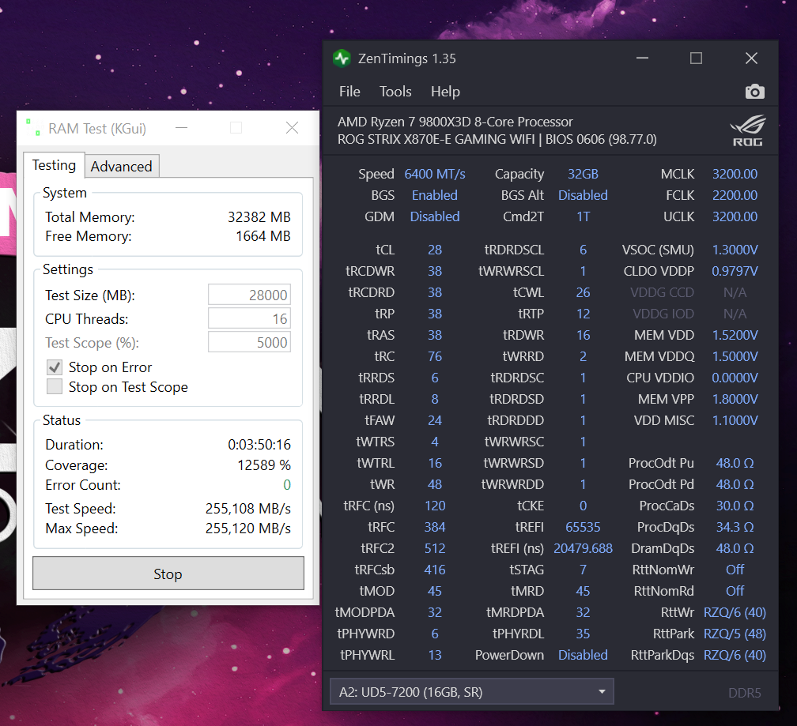This screenshot has height=726, width=797.
Task: Take a screenshot with the ZenTimings camera icon
Action: (754, 92)
